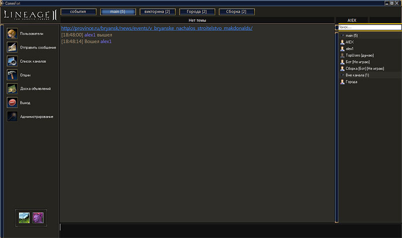The image size is (402, 238).
Task: Open Опции via the hammer icon
Action: (x=12, y=75)
